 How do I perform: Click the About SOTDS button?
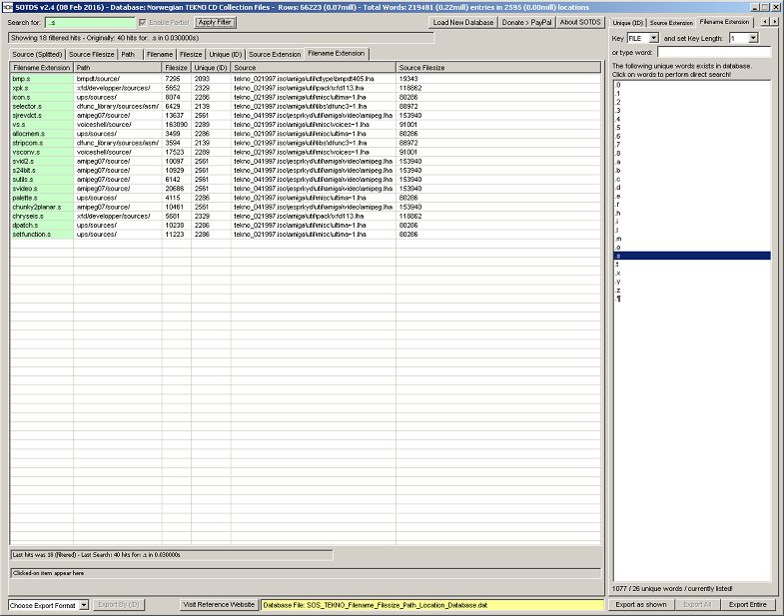[x=580, y=22]
